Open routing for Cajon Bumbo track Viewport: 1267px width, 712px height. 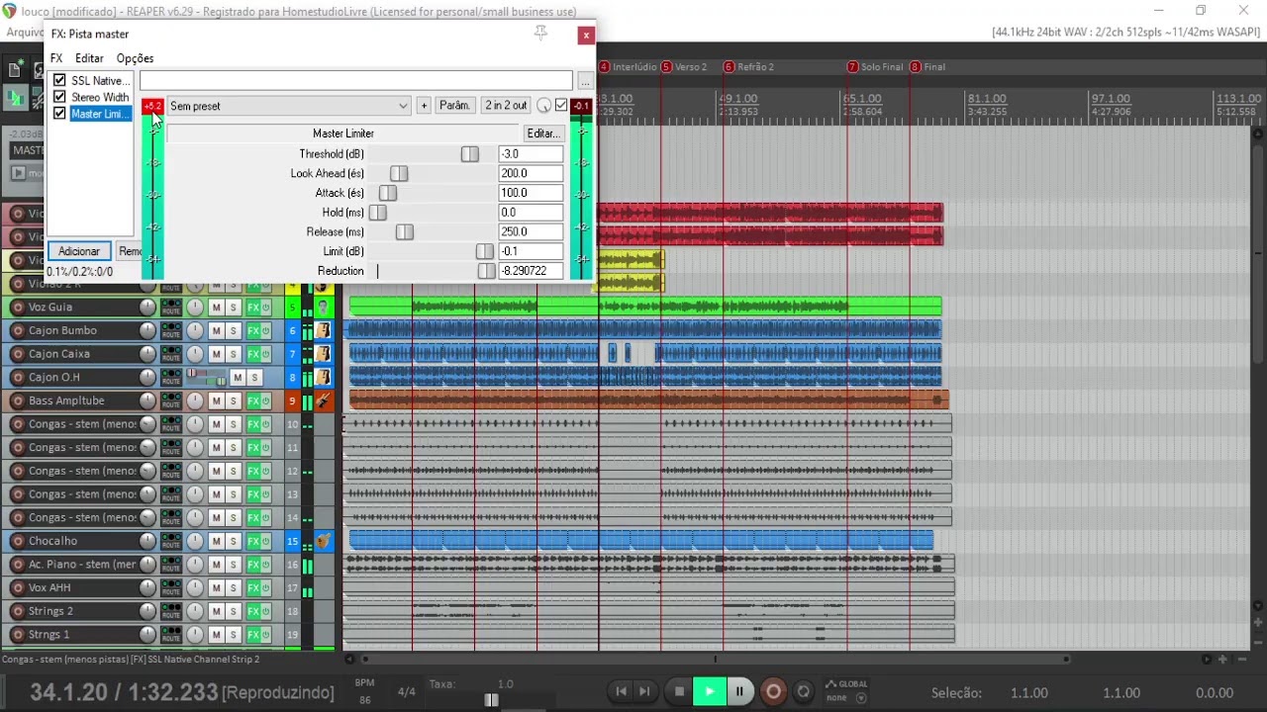pyautogui.click(x=171, y=330)
